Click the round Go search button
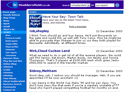Screen dimensions: 125x92 [117, 5]
